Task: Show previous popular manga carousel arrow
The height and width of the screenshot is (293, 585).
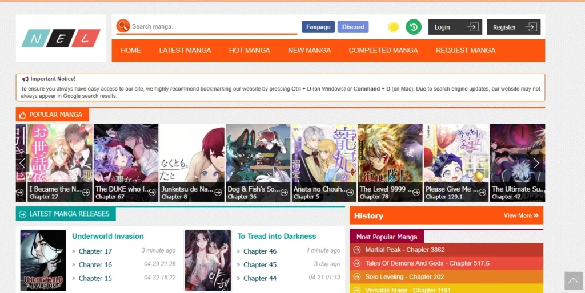Action: [22, 163]
